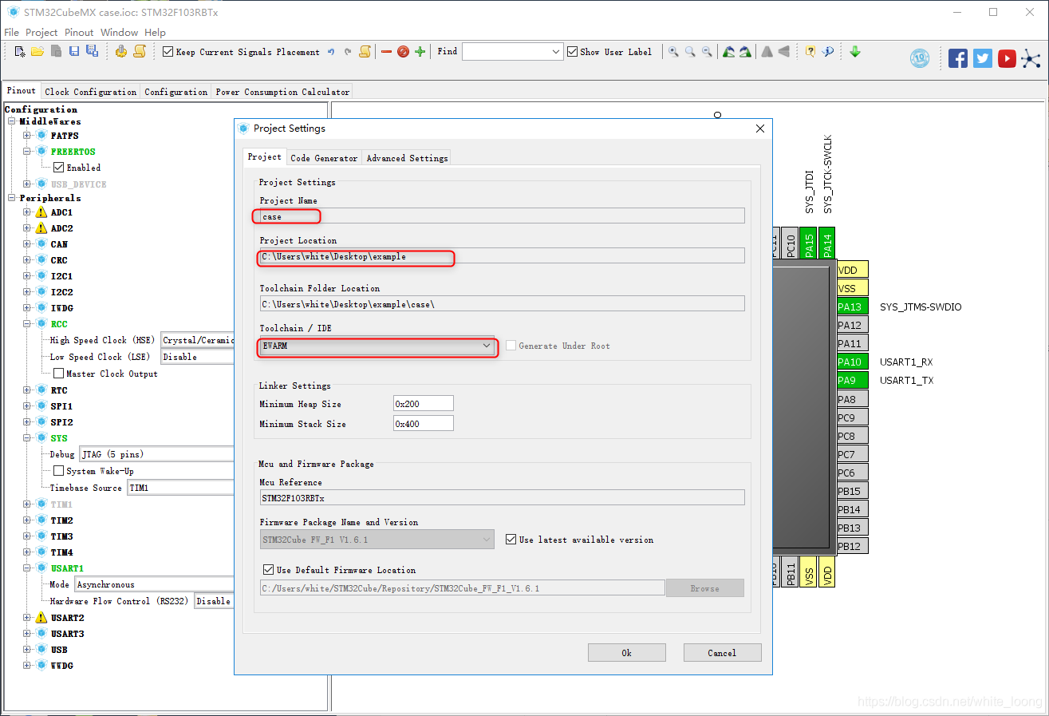1049x716 pixels.
Task: Click the Save Project As icon
Action: 92,52
